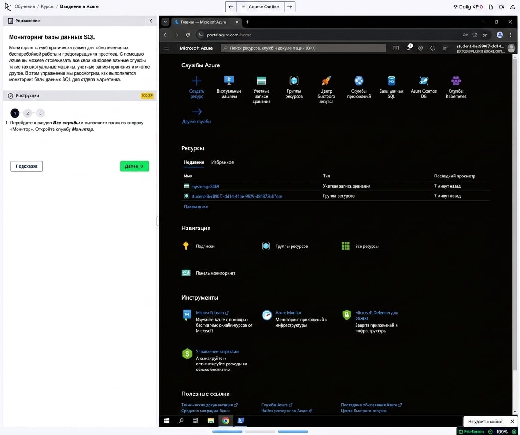Open Azure feedback icon
The image size is (520, 435).
click(x=445, y=48)
